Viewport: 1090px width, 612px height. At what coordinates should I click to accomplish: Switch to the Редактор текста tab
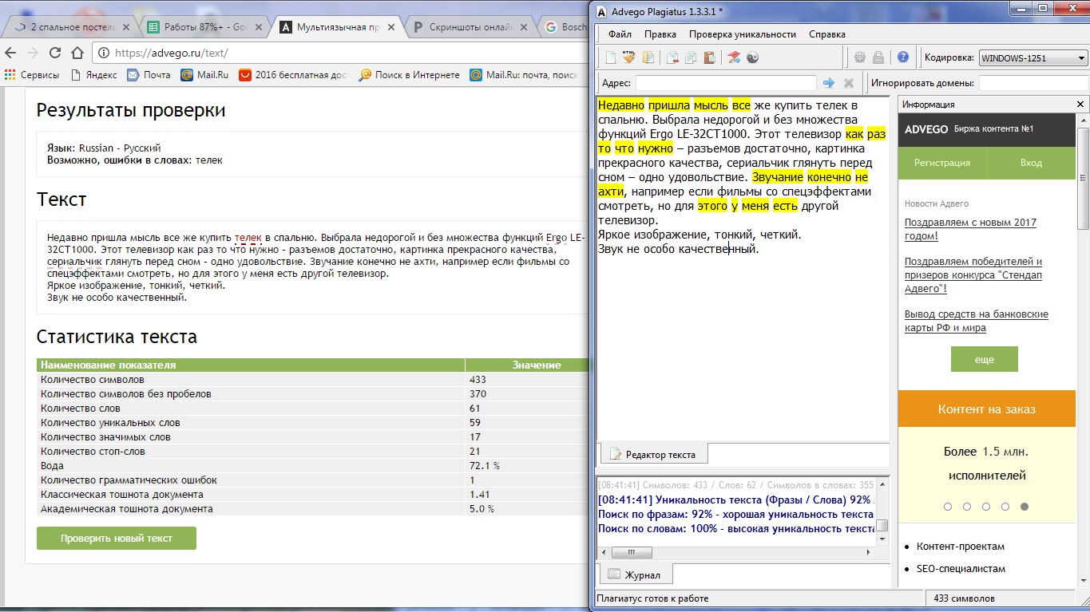(x=653, y=454)
